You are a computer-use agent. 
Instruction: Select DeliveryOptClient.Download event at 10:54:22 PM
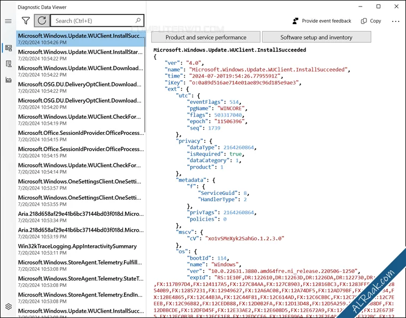pos(80,87)
